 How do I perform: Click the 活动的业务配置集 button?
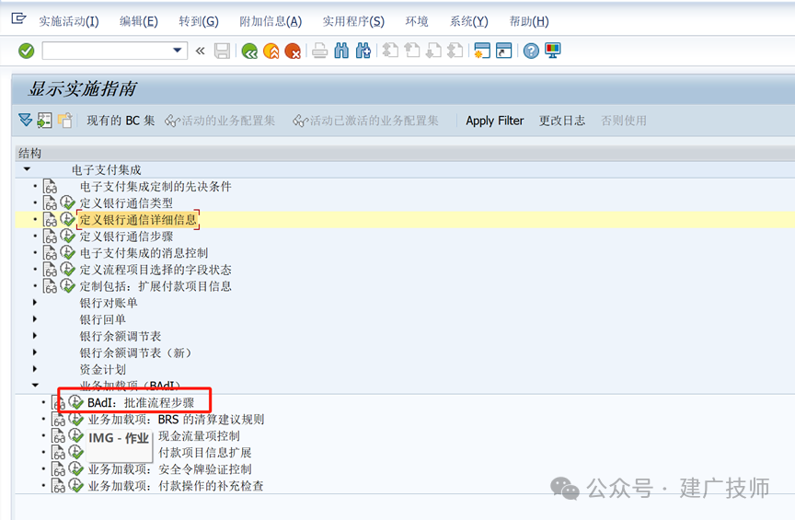point(220,121)
